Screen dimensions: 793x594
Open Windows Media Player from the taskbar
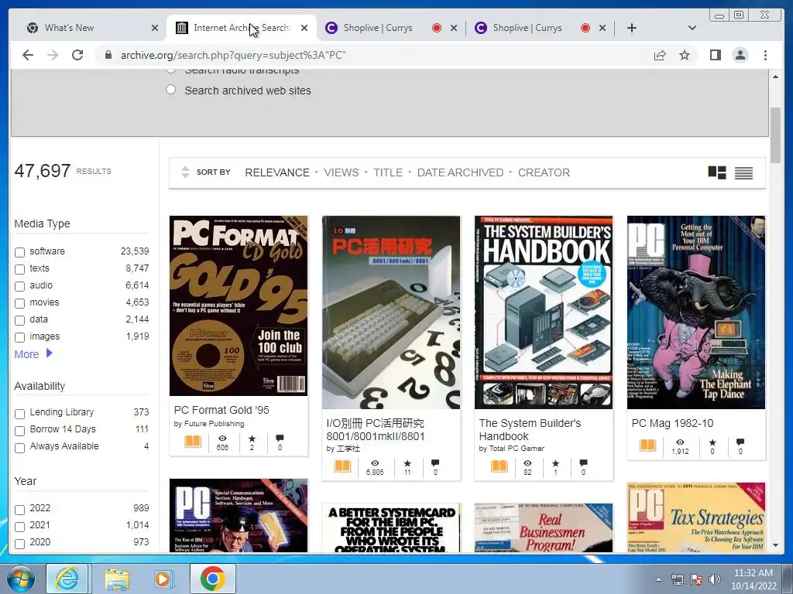(163, 579)
